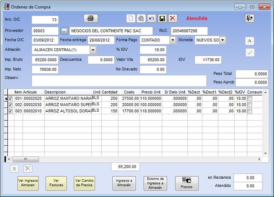Screen dimensions: 274x197
Task: Click the supplier name NEGOCIOS DEL CONTINENTE field
Action: click(111, 31)
